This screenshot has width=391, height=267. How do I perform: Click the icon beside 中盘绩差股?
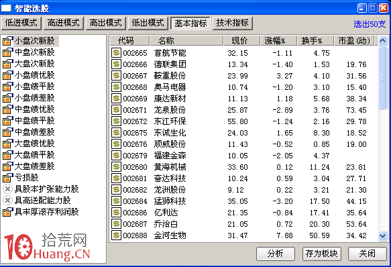(x=8, y=132)
